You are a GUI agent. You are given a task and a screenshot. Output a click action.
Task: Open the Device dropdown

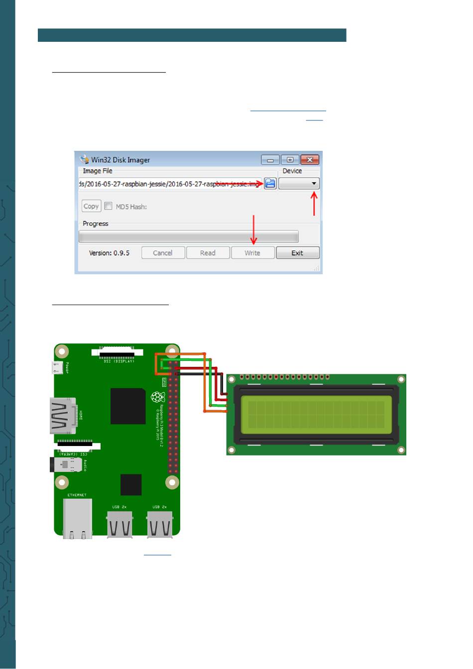tap(299, 184)
